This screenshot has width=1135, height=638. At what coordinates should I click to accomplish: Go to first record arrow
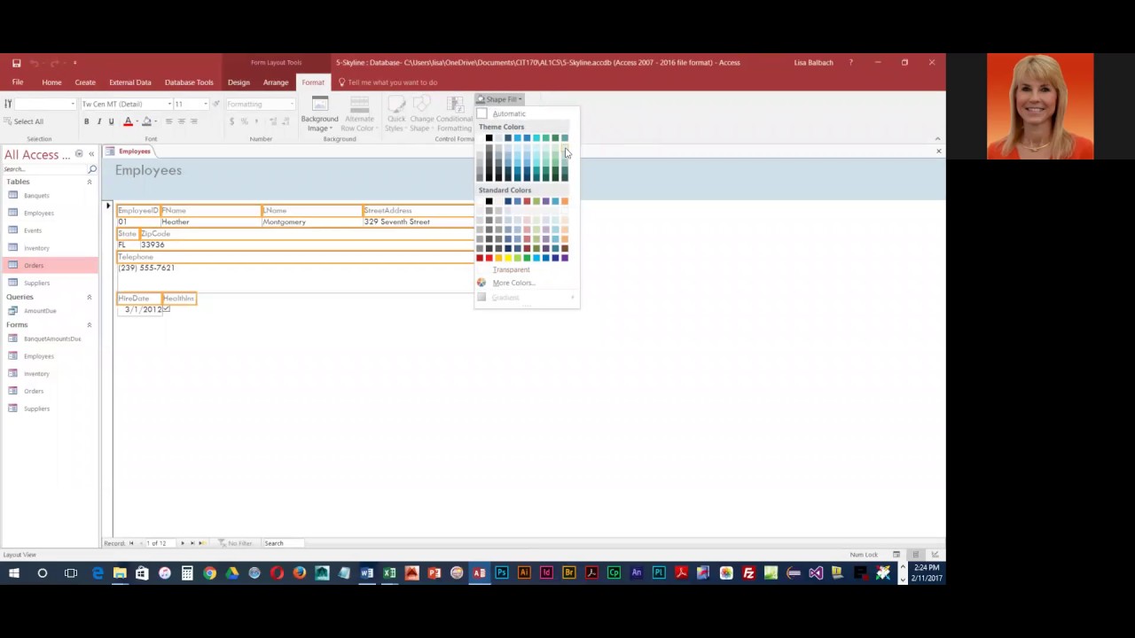pos(131,543)
